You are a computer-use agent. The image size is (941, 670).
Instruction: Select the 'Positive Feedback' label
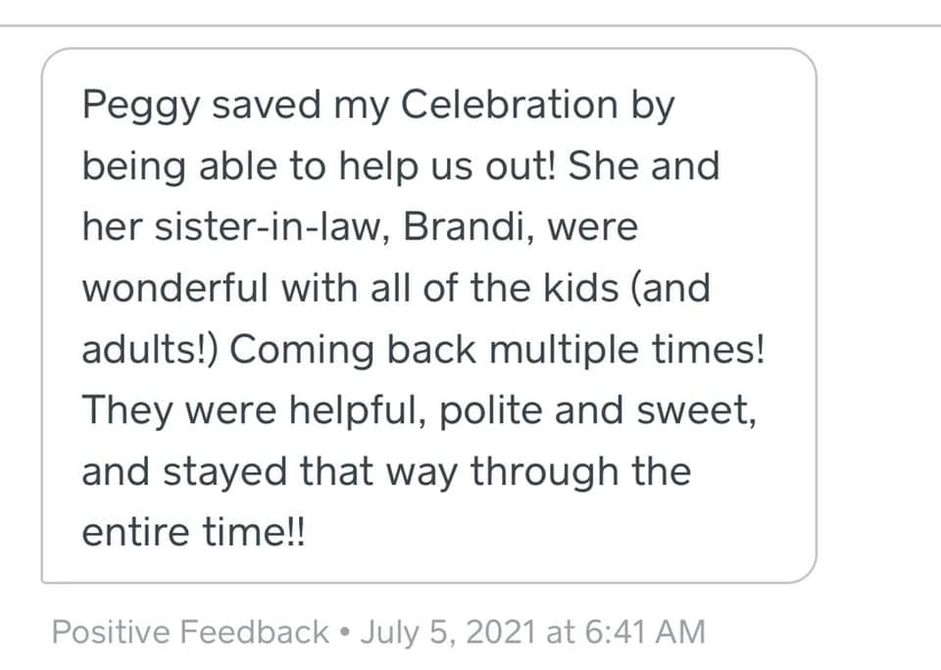[190, 632]
